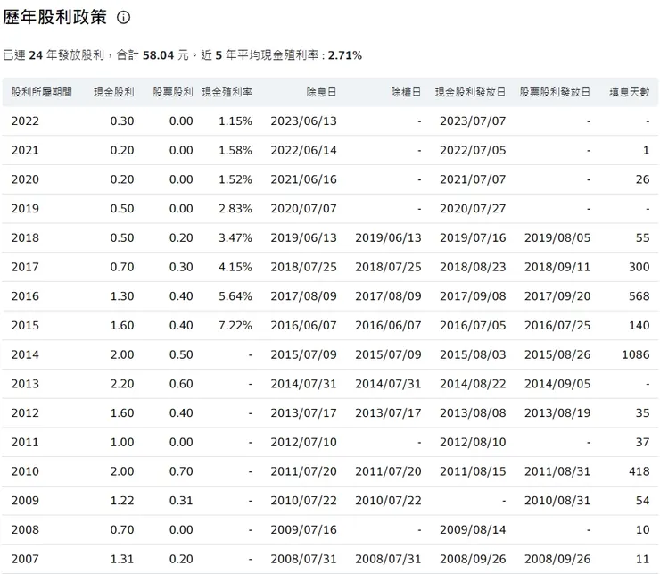Select the 2022 year cell
660x574 pixels.
(25, 121)
